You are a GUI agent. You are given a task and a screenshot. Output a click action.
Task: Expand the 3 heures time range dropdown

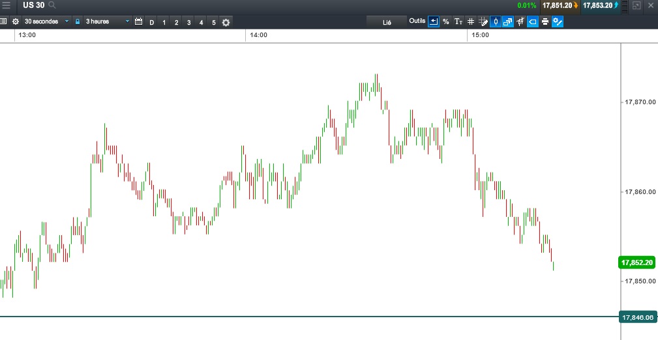[x=108, y=21]
